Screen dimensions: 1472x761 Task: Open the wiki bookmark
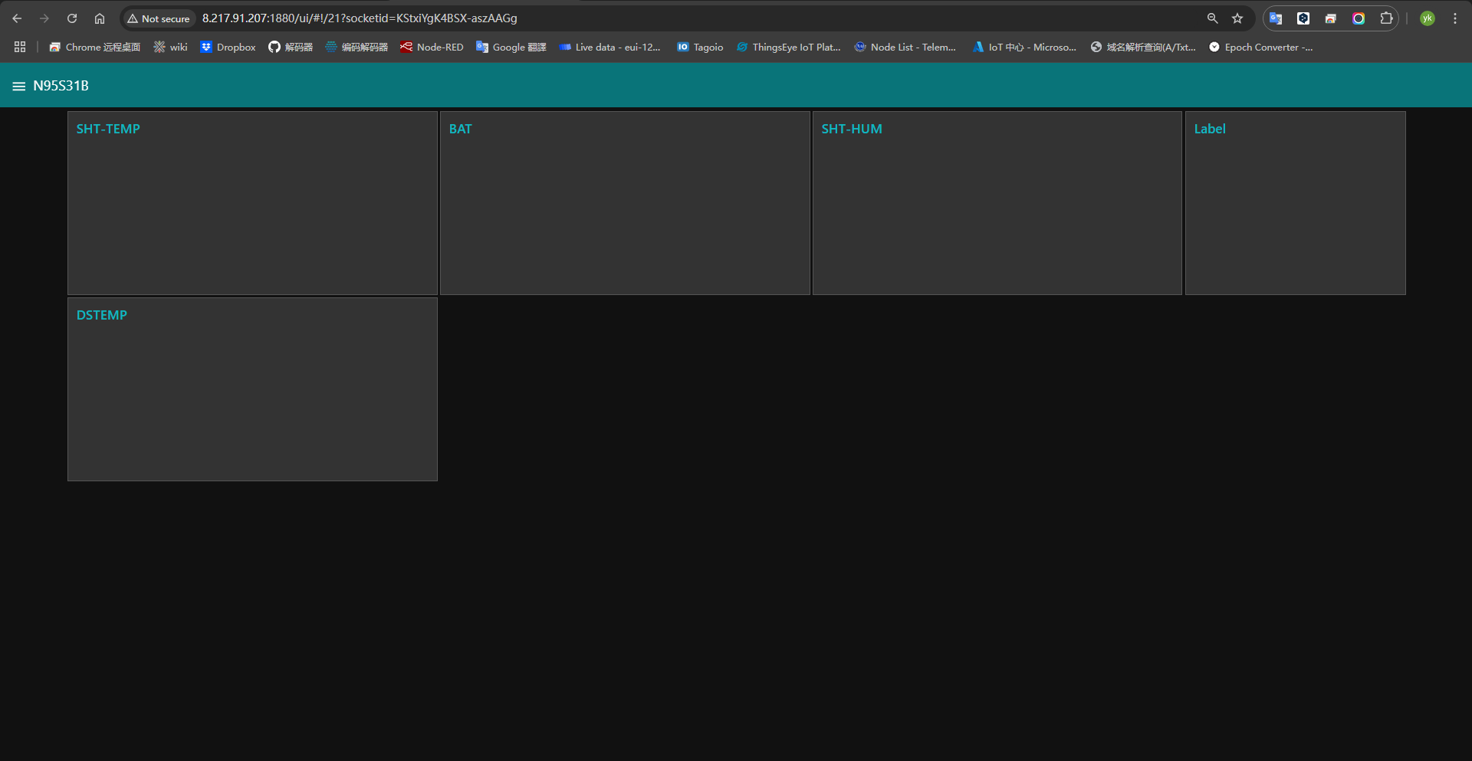[170, 48]
